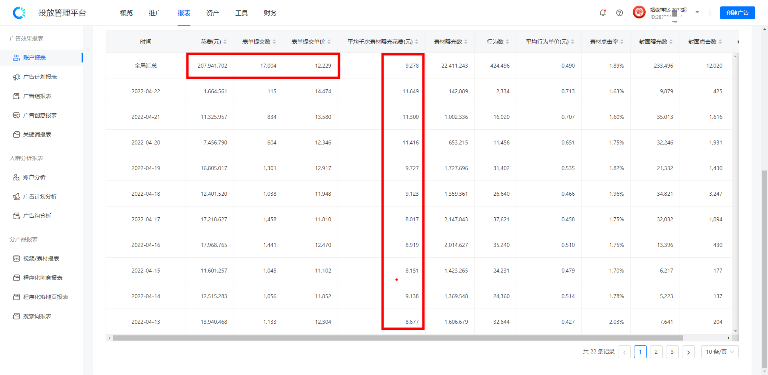This screenshot has height=375, width=768.
Task: Click the user account avatar
Action: pos(639,12)
